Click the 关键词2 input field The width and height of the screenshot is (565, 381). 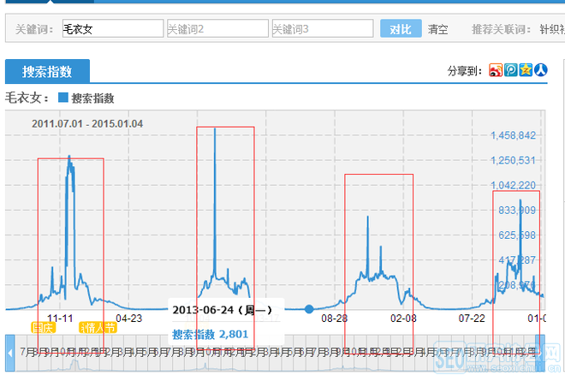tap(217, 29)
